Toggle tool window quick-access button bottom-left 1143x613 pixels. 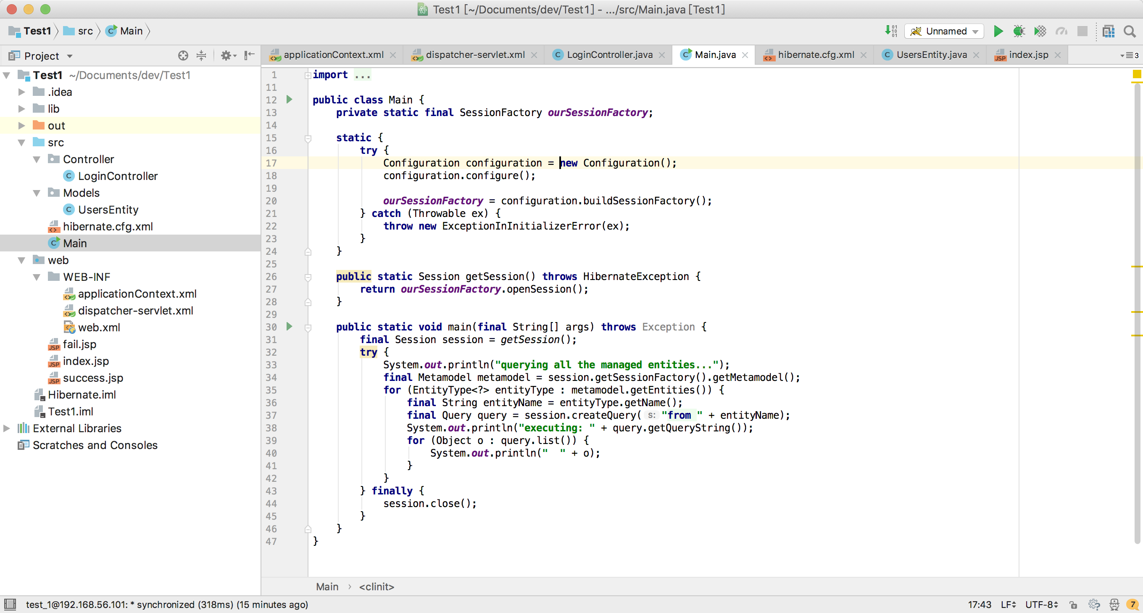[x=10, y=605]
